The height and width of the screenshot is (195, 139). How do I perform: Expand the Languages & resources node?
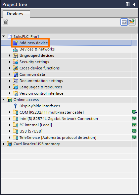click(x=10, y=87)
